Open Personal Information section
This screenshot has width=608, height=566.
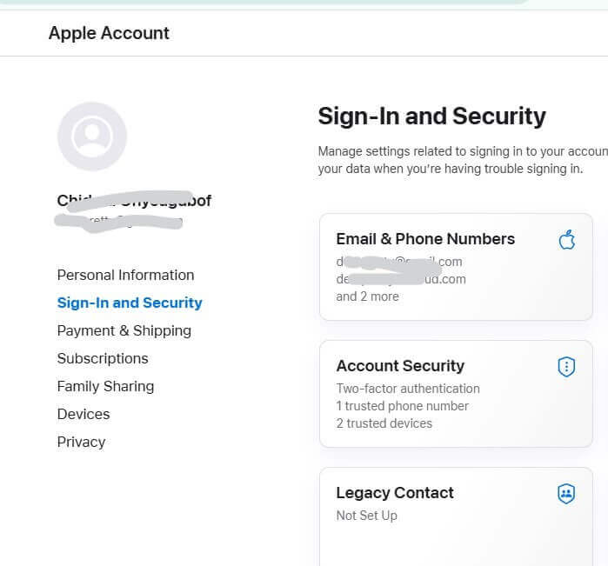tap(125, 275)
